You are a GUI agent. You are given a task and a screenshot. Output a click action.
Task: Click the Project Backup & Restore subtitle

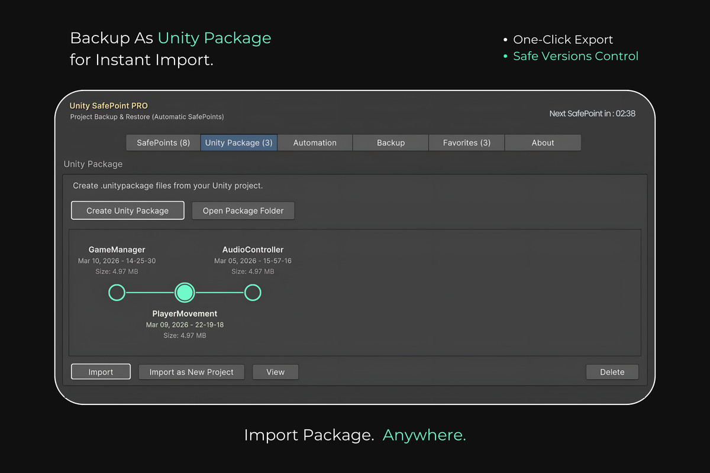pyautogui.click(x=147, y=117)
